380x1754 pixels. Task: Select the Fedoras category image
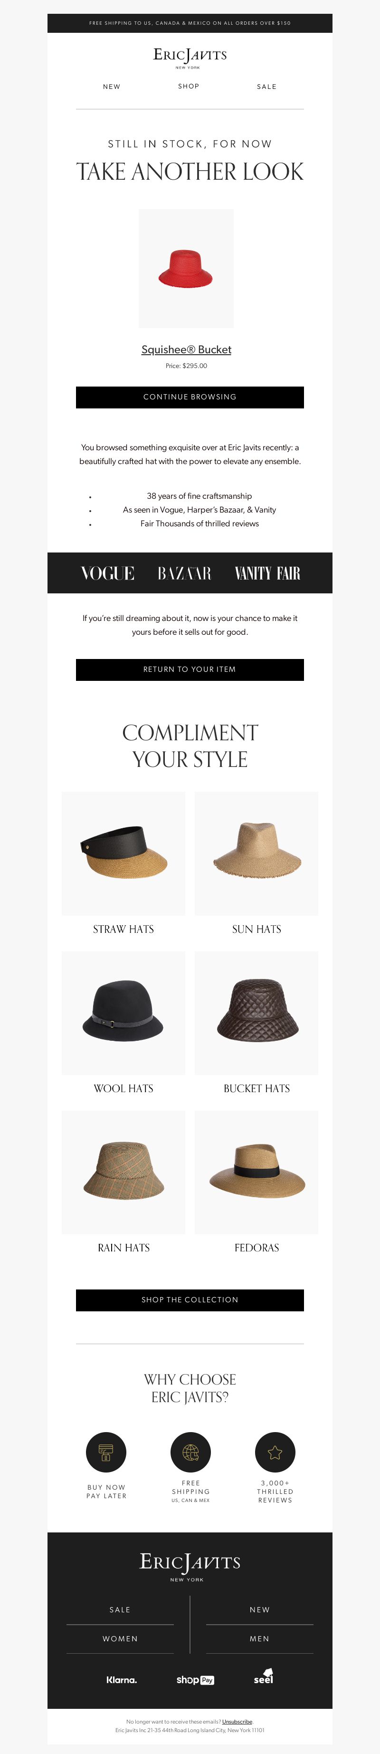(x=256, y=1173)
